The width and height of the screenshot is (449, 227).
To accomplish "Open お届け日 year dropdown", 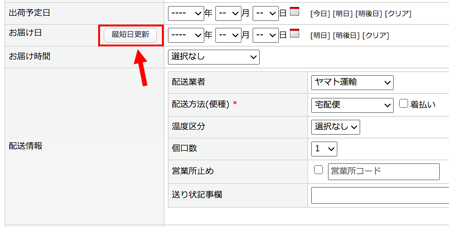I will click(x=186, y=35).
